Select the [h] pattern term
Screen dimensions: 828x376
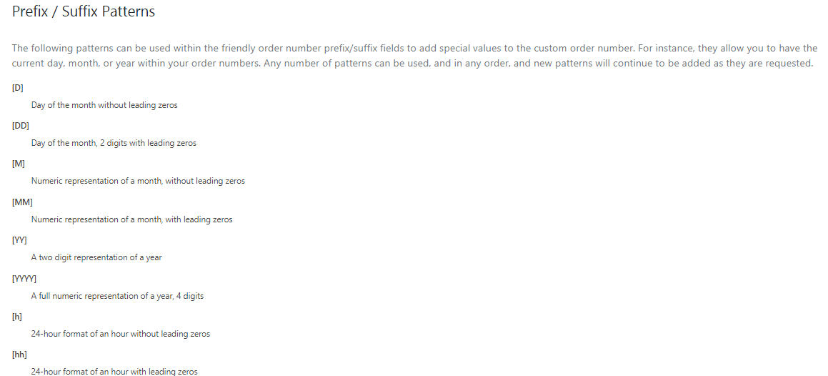click(x=17, y=317)
